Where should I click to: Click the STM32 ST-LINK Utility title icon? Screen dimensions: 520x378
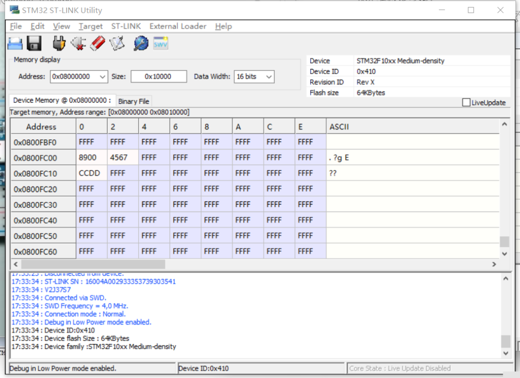(14, 10)
